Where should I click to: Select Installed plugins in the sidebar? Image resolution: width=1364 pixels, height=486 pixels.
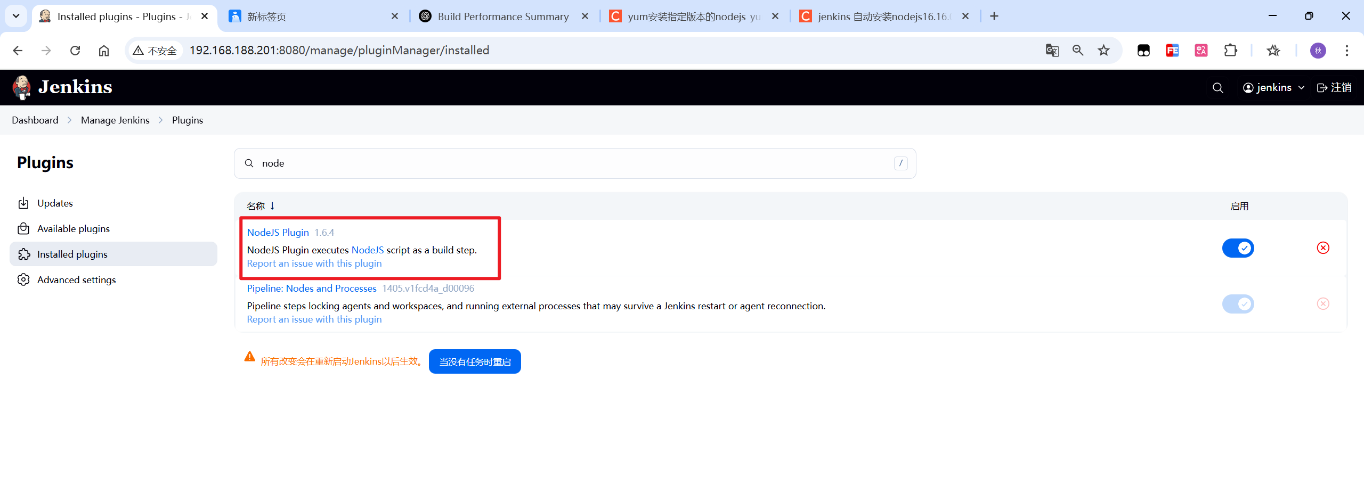pyautogui.click(x=113, y=254)
